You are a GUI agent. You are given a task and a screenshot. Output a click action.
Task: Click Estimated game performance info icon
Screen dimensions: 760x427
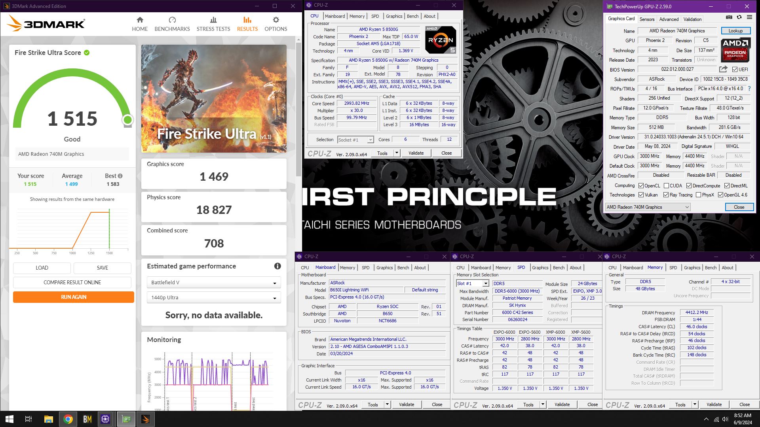click(x=277, y=266)
